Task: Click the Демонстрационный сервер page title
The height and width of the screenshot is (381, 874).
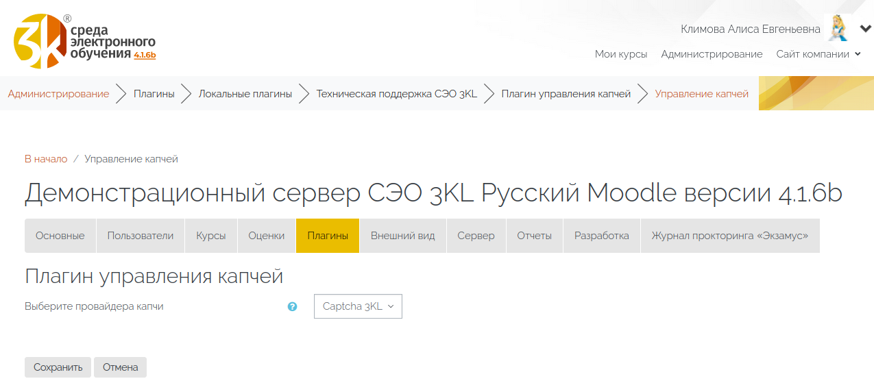Action: (x=433, y=193)
